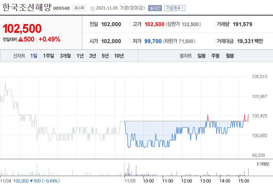Click the 14:00 time axis marker
Screen dimensions: 273x188
tap(225, 181)
